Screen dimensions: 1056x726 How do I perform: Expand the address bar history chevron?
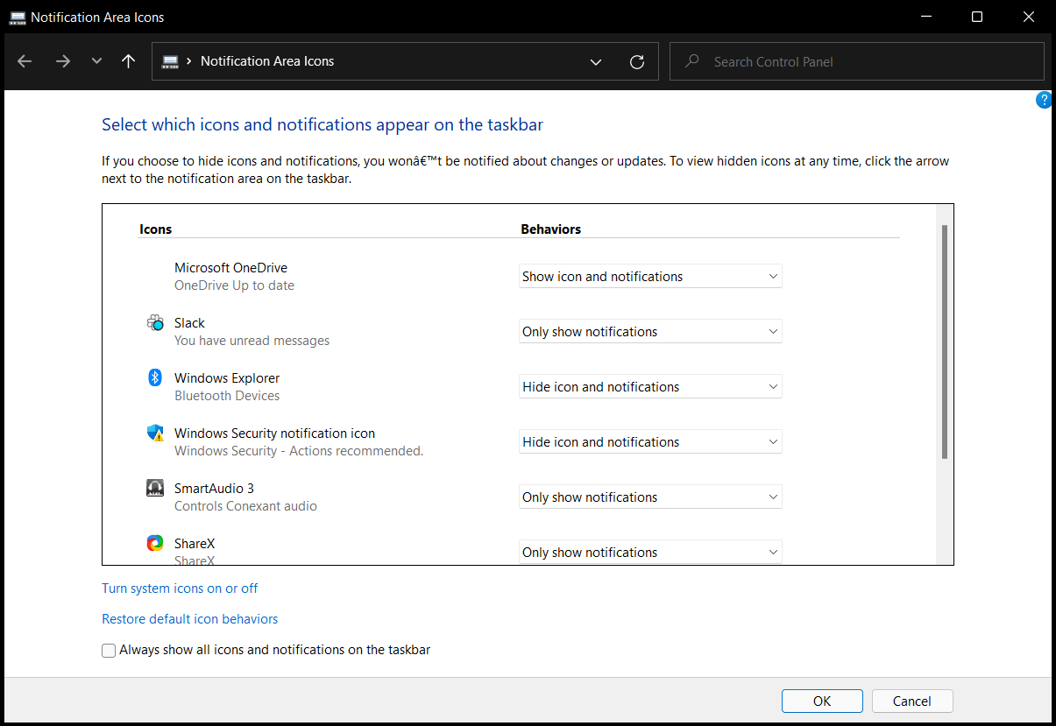click(596, 61)
